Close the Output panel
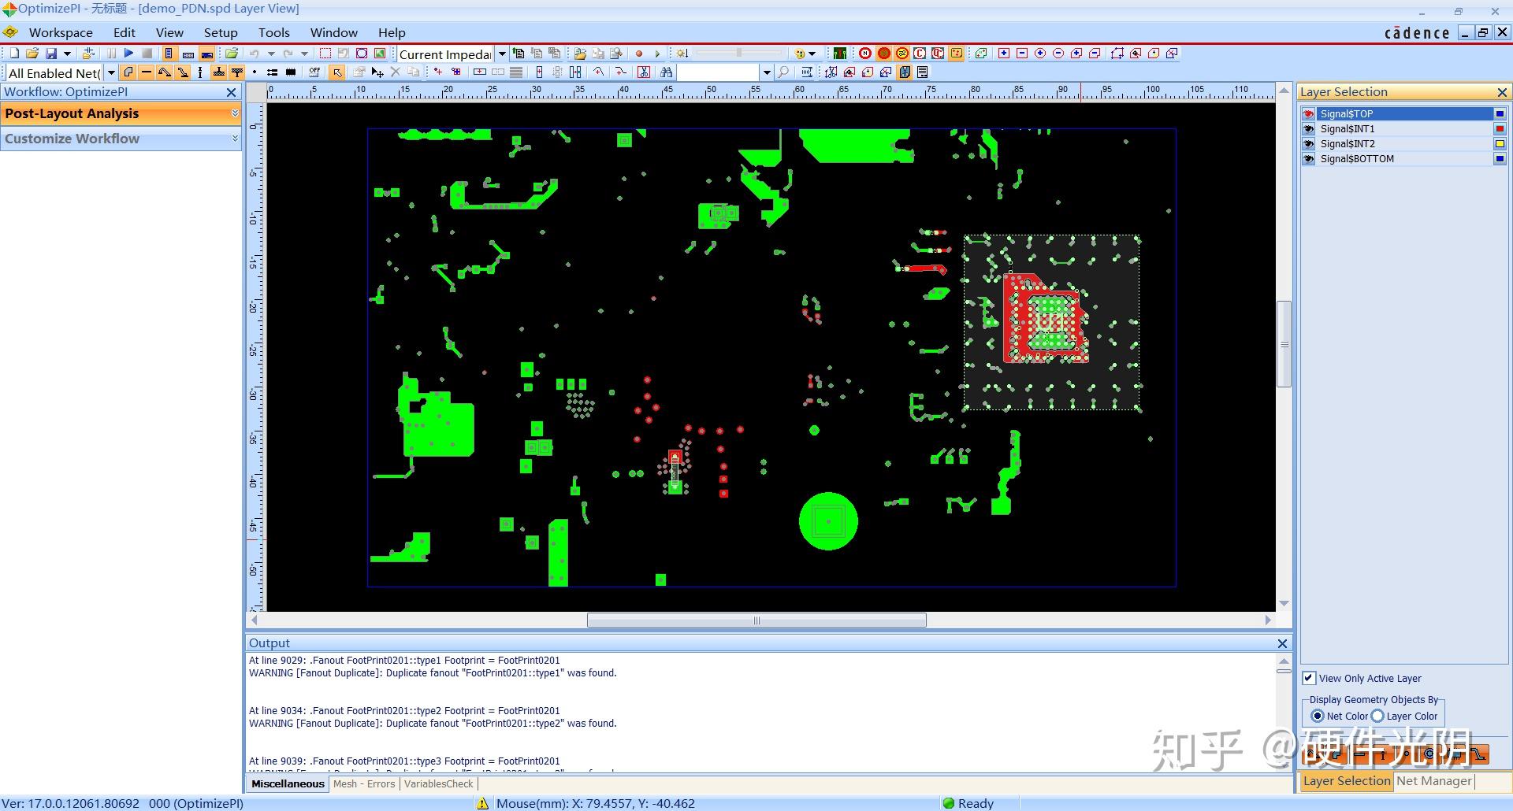Viewport: 1513px width, 811px height. (1282, 643)
